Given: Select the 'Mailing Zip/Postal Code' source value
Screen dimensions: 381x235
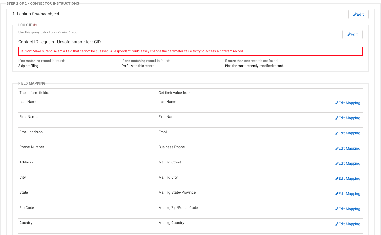Looking at the screenshot, I should pos(178,208).
